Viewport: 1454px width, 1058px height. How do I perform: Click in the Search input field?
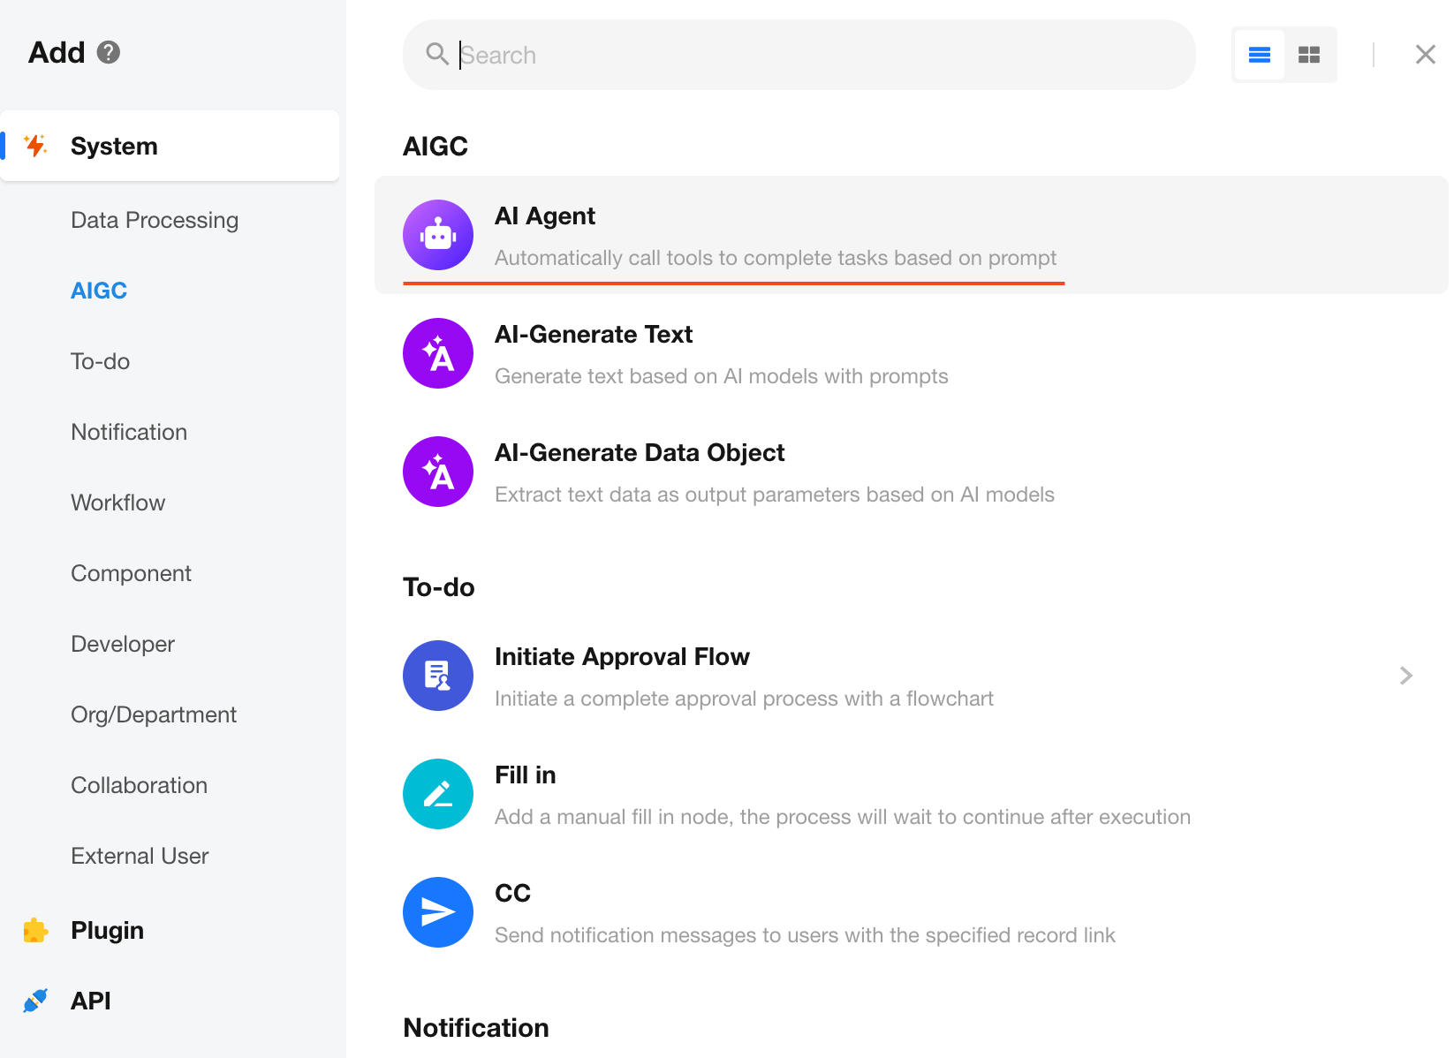pyautogui.click(x=813, y=55)
